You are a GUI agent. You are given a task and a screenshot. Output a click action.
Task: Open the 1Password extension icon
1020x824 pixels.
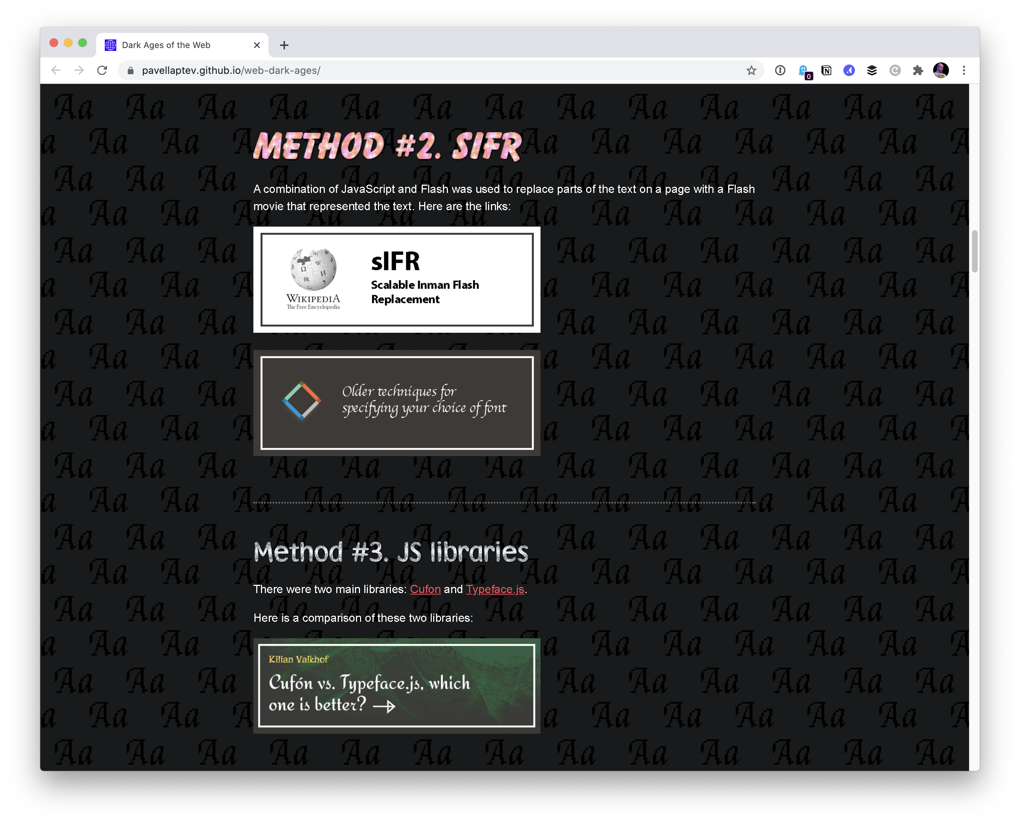coord(780,70)
